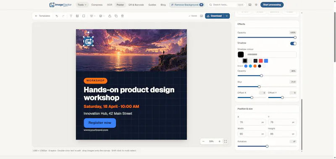Image resolution: width=336 pixels, height=159 pixels.
Task: Click the Blur slider handle
Action: pyautogui.click(x=259, y=87)
